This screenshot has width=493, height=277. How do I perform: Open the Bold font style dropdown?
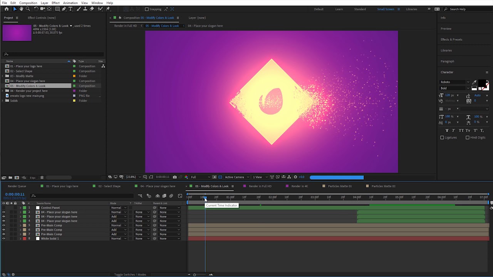455,88
